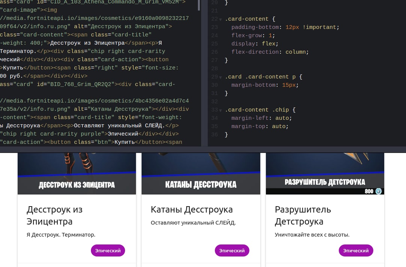Click line number 36 in CSS gutter
Image resolution: width=406 pixels, height=267 pixels.
tap(214, 135)
